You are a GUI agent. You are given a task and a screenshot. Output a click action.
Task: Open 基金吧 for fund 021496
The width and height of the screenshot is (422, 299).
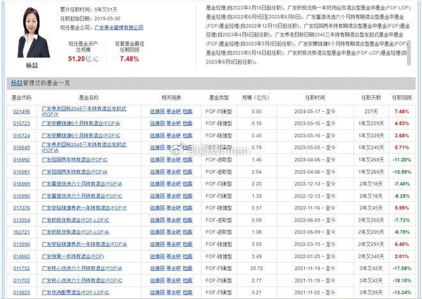coord(173,111)
